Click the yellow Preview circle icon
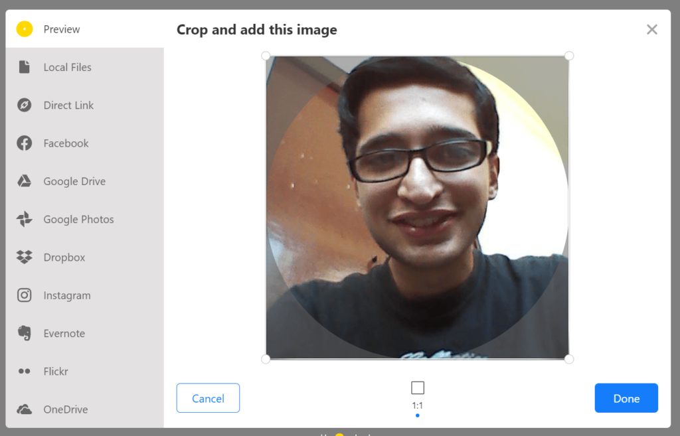This screenshot has width=680, height=436. 25,29
